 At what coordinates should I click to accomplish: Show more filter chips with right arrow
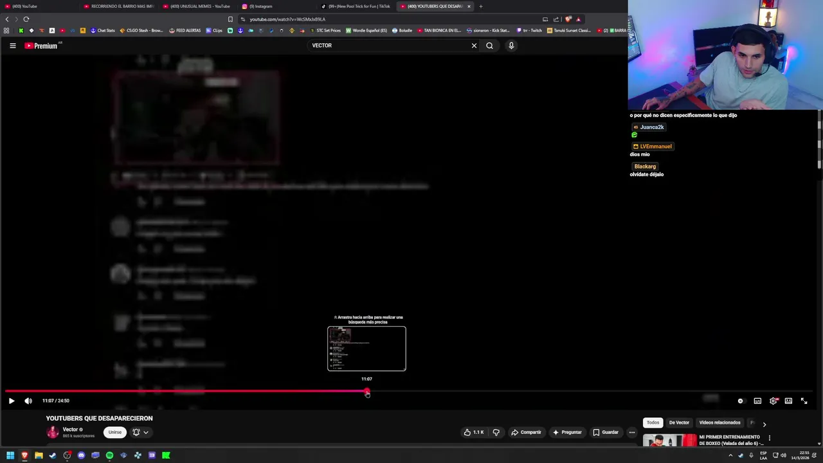764,424
